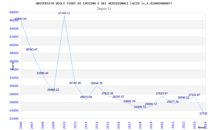Select the 2014 x-axis year label
Screen dimensions: 208x130
tap(97, 125)
